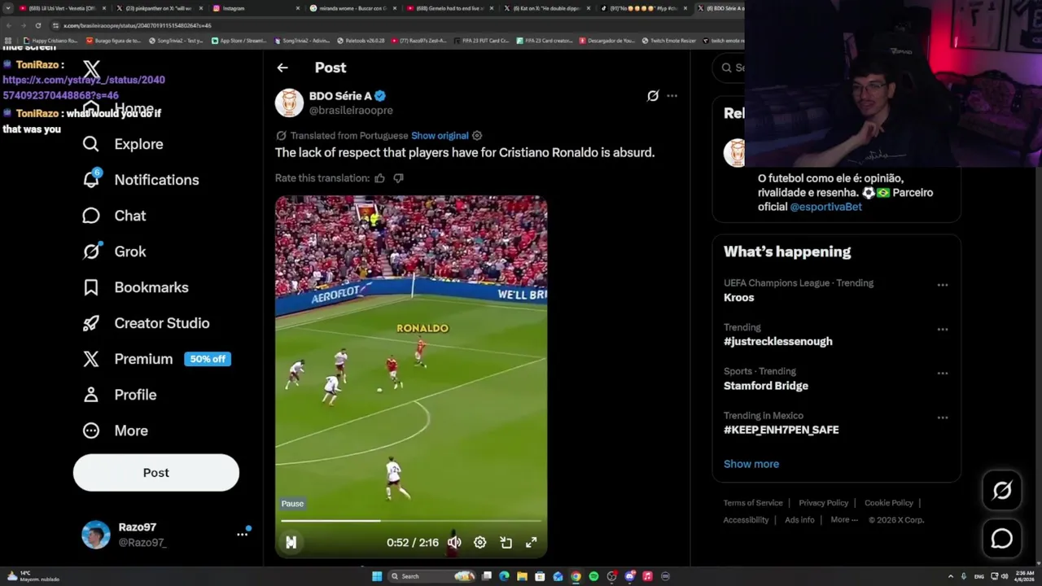Open video settings gear

[480, 542]
